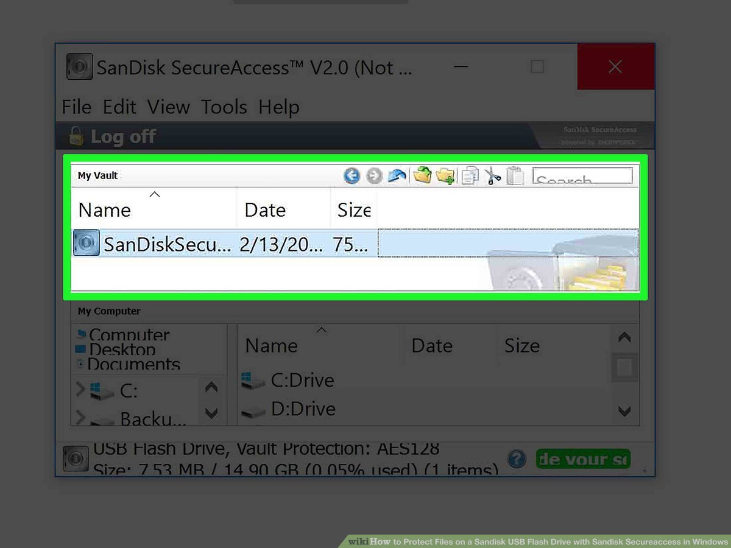Image resolution: width=731 pixels, height=548 pixels.
Task: Click the open folder icon with green arrow
Action: [422, 175]
